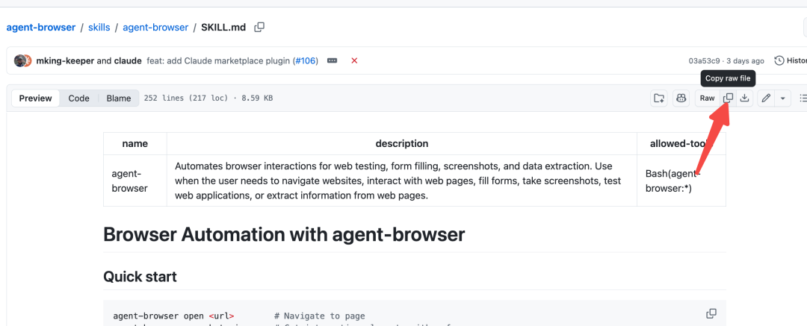The image size is (807, 326).
Task: Open pull request #106 link
Action: point(304,60)
